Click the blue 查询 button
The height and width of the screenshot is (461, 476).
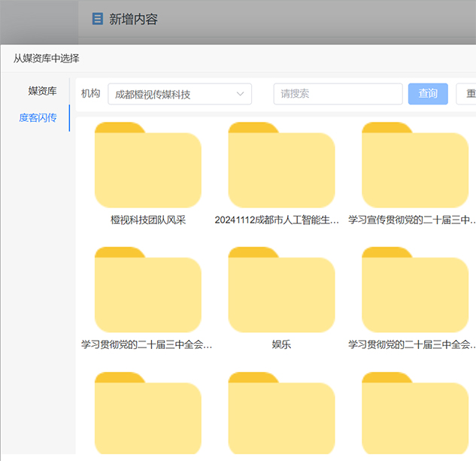click(x=428, y=94)
